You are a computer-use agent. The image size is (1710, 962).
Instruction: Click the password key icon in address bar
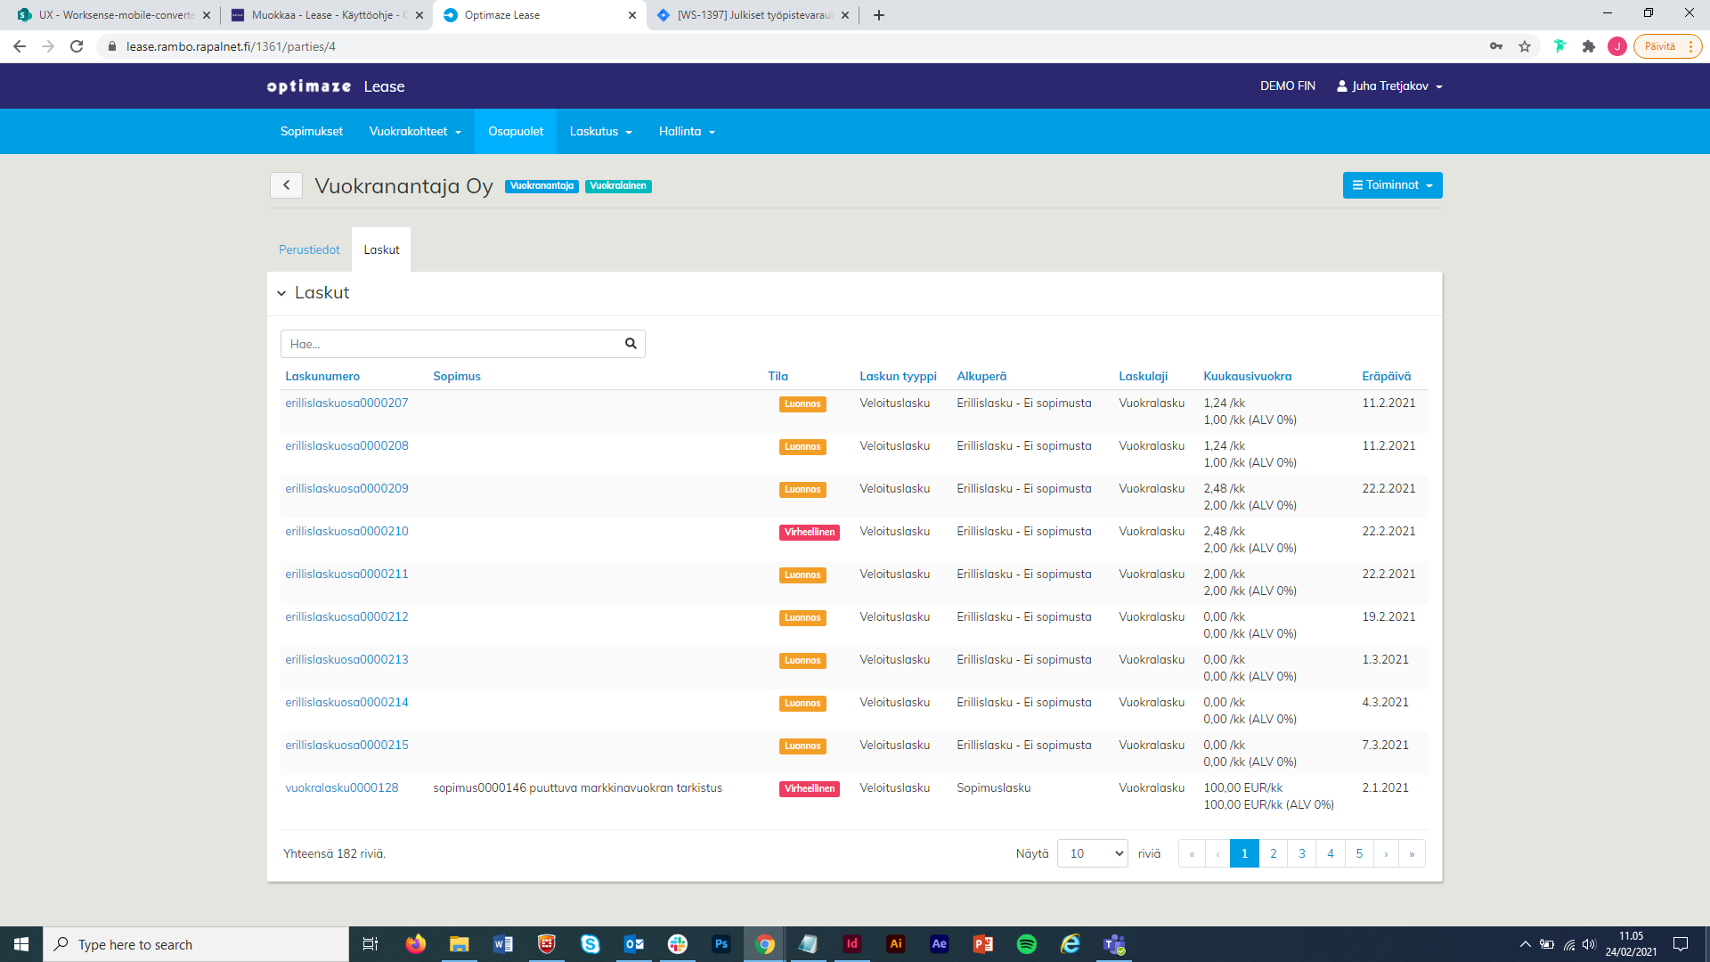[x=1496, y=46]
